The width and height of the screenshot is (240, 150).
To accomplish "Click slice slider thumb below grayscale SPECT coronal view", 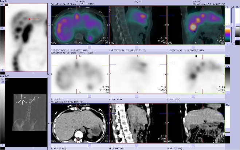I will tap(193, 96).
